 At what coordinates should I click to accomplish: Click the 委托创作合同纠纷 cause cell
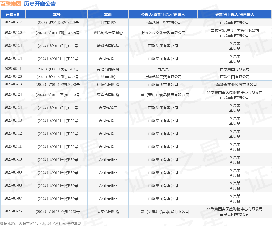click(x=108, y=33)
